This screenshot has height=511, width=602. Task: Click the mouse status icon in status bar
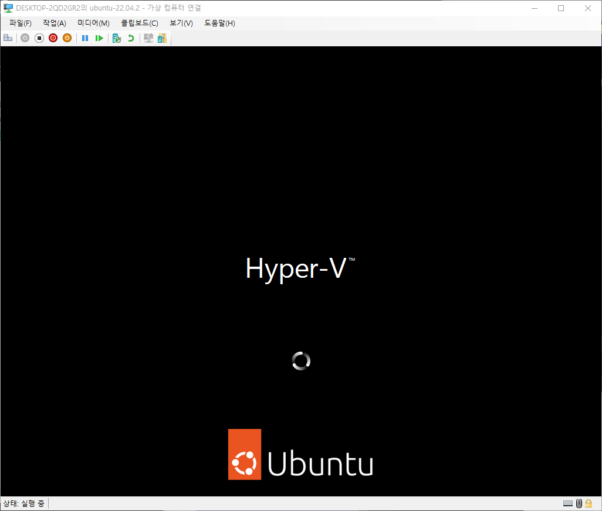pyautogui.click(x=579, y=503)
